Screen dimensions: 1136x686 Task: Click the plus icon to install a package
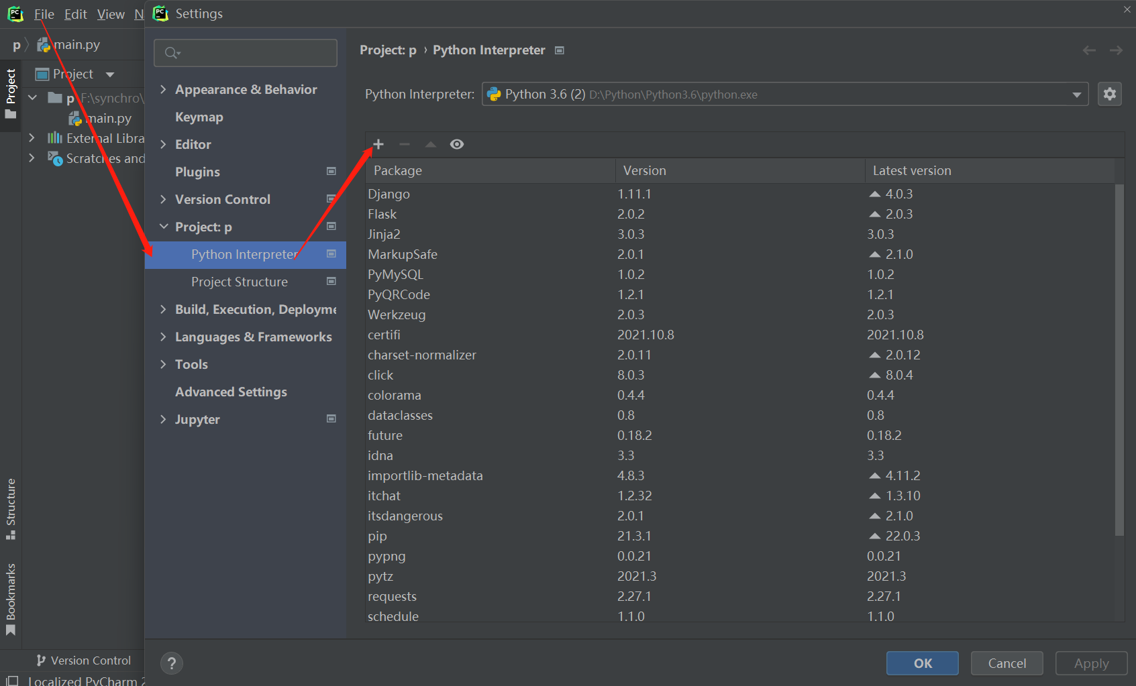(x=378, y=144)
